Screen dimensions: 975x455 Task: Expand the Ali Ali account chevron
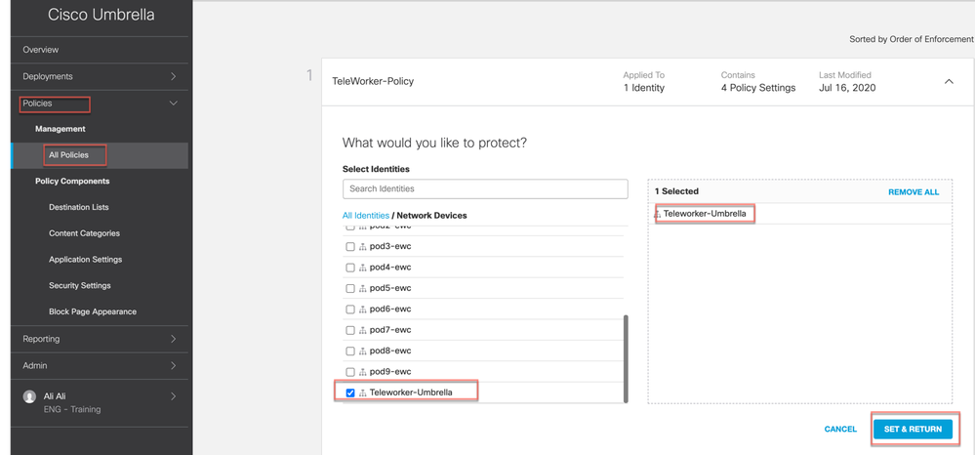(174, 396)
